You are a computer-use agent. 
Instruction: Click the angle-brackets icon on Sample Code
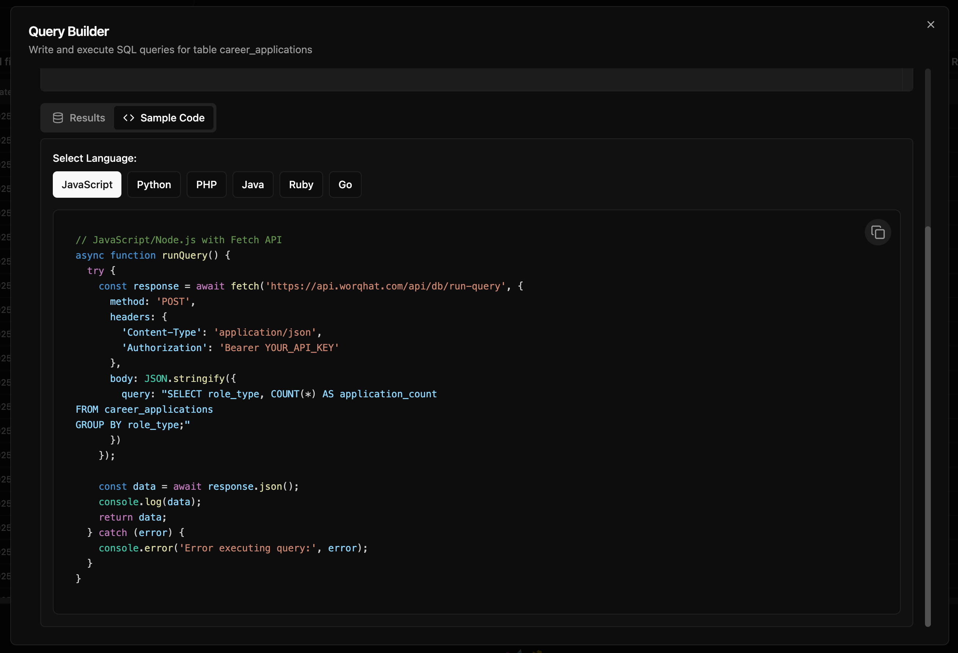(x=129, y=118)
